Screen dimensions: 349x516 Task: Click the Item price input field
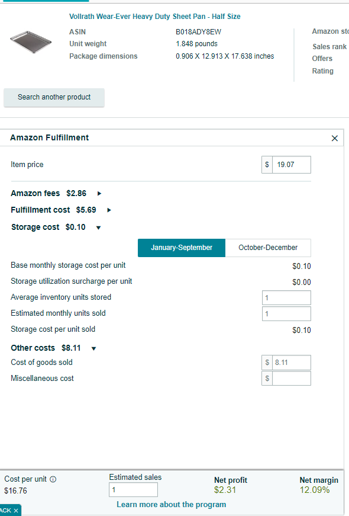point(292,165)
